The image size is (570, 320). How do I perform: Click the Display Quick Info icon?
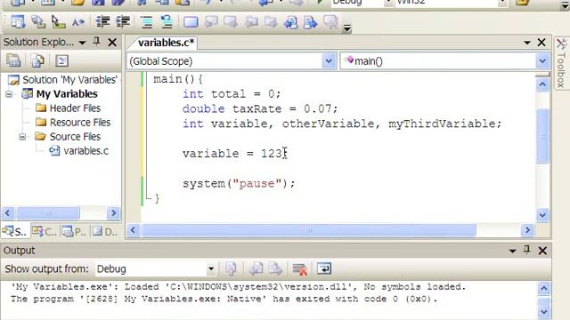point(58,21)
